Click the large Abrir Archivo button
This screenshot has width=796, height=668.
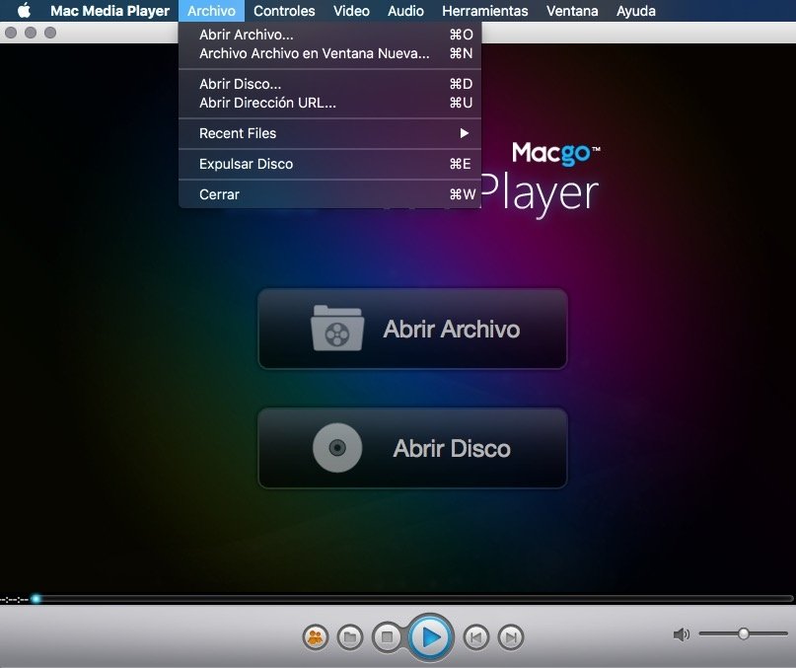(x=412, y=329)
